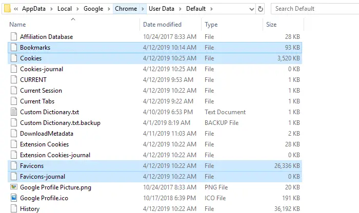Screen dimensions: 359x213
Task: Click the Custom Dictionary.txt.backup file icon
Action: pos(14,122)
